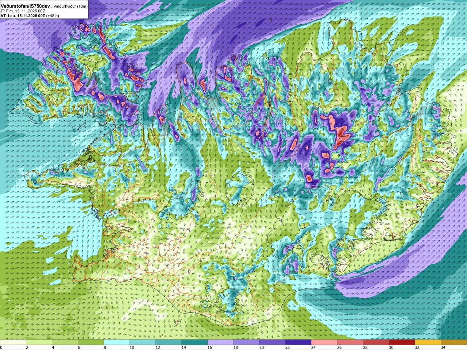Pick the olive green 6–8 legend swatch
Viewport: 467px width, 350px height.
(91, 342)
